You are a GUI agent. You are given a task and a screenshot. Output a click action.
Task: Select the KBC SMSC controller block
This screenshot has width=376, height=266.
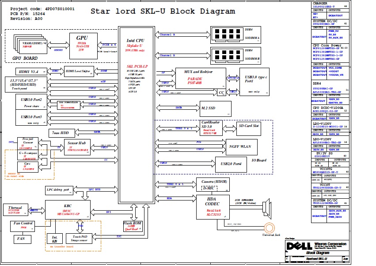68,209
